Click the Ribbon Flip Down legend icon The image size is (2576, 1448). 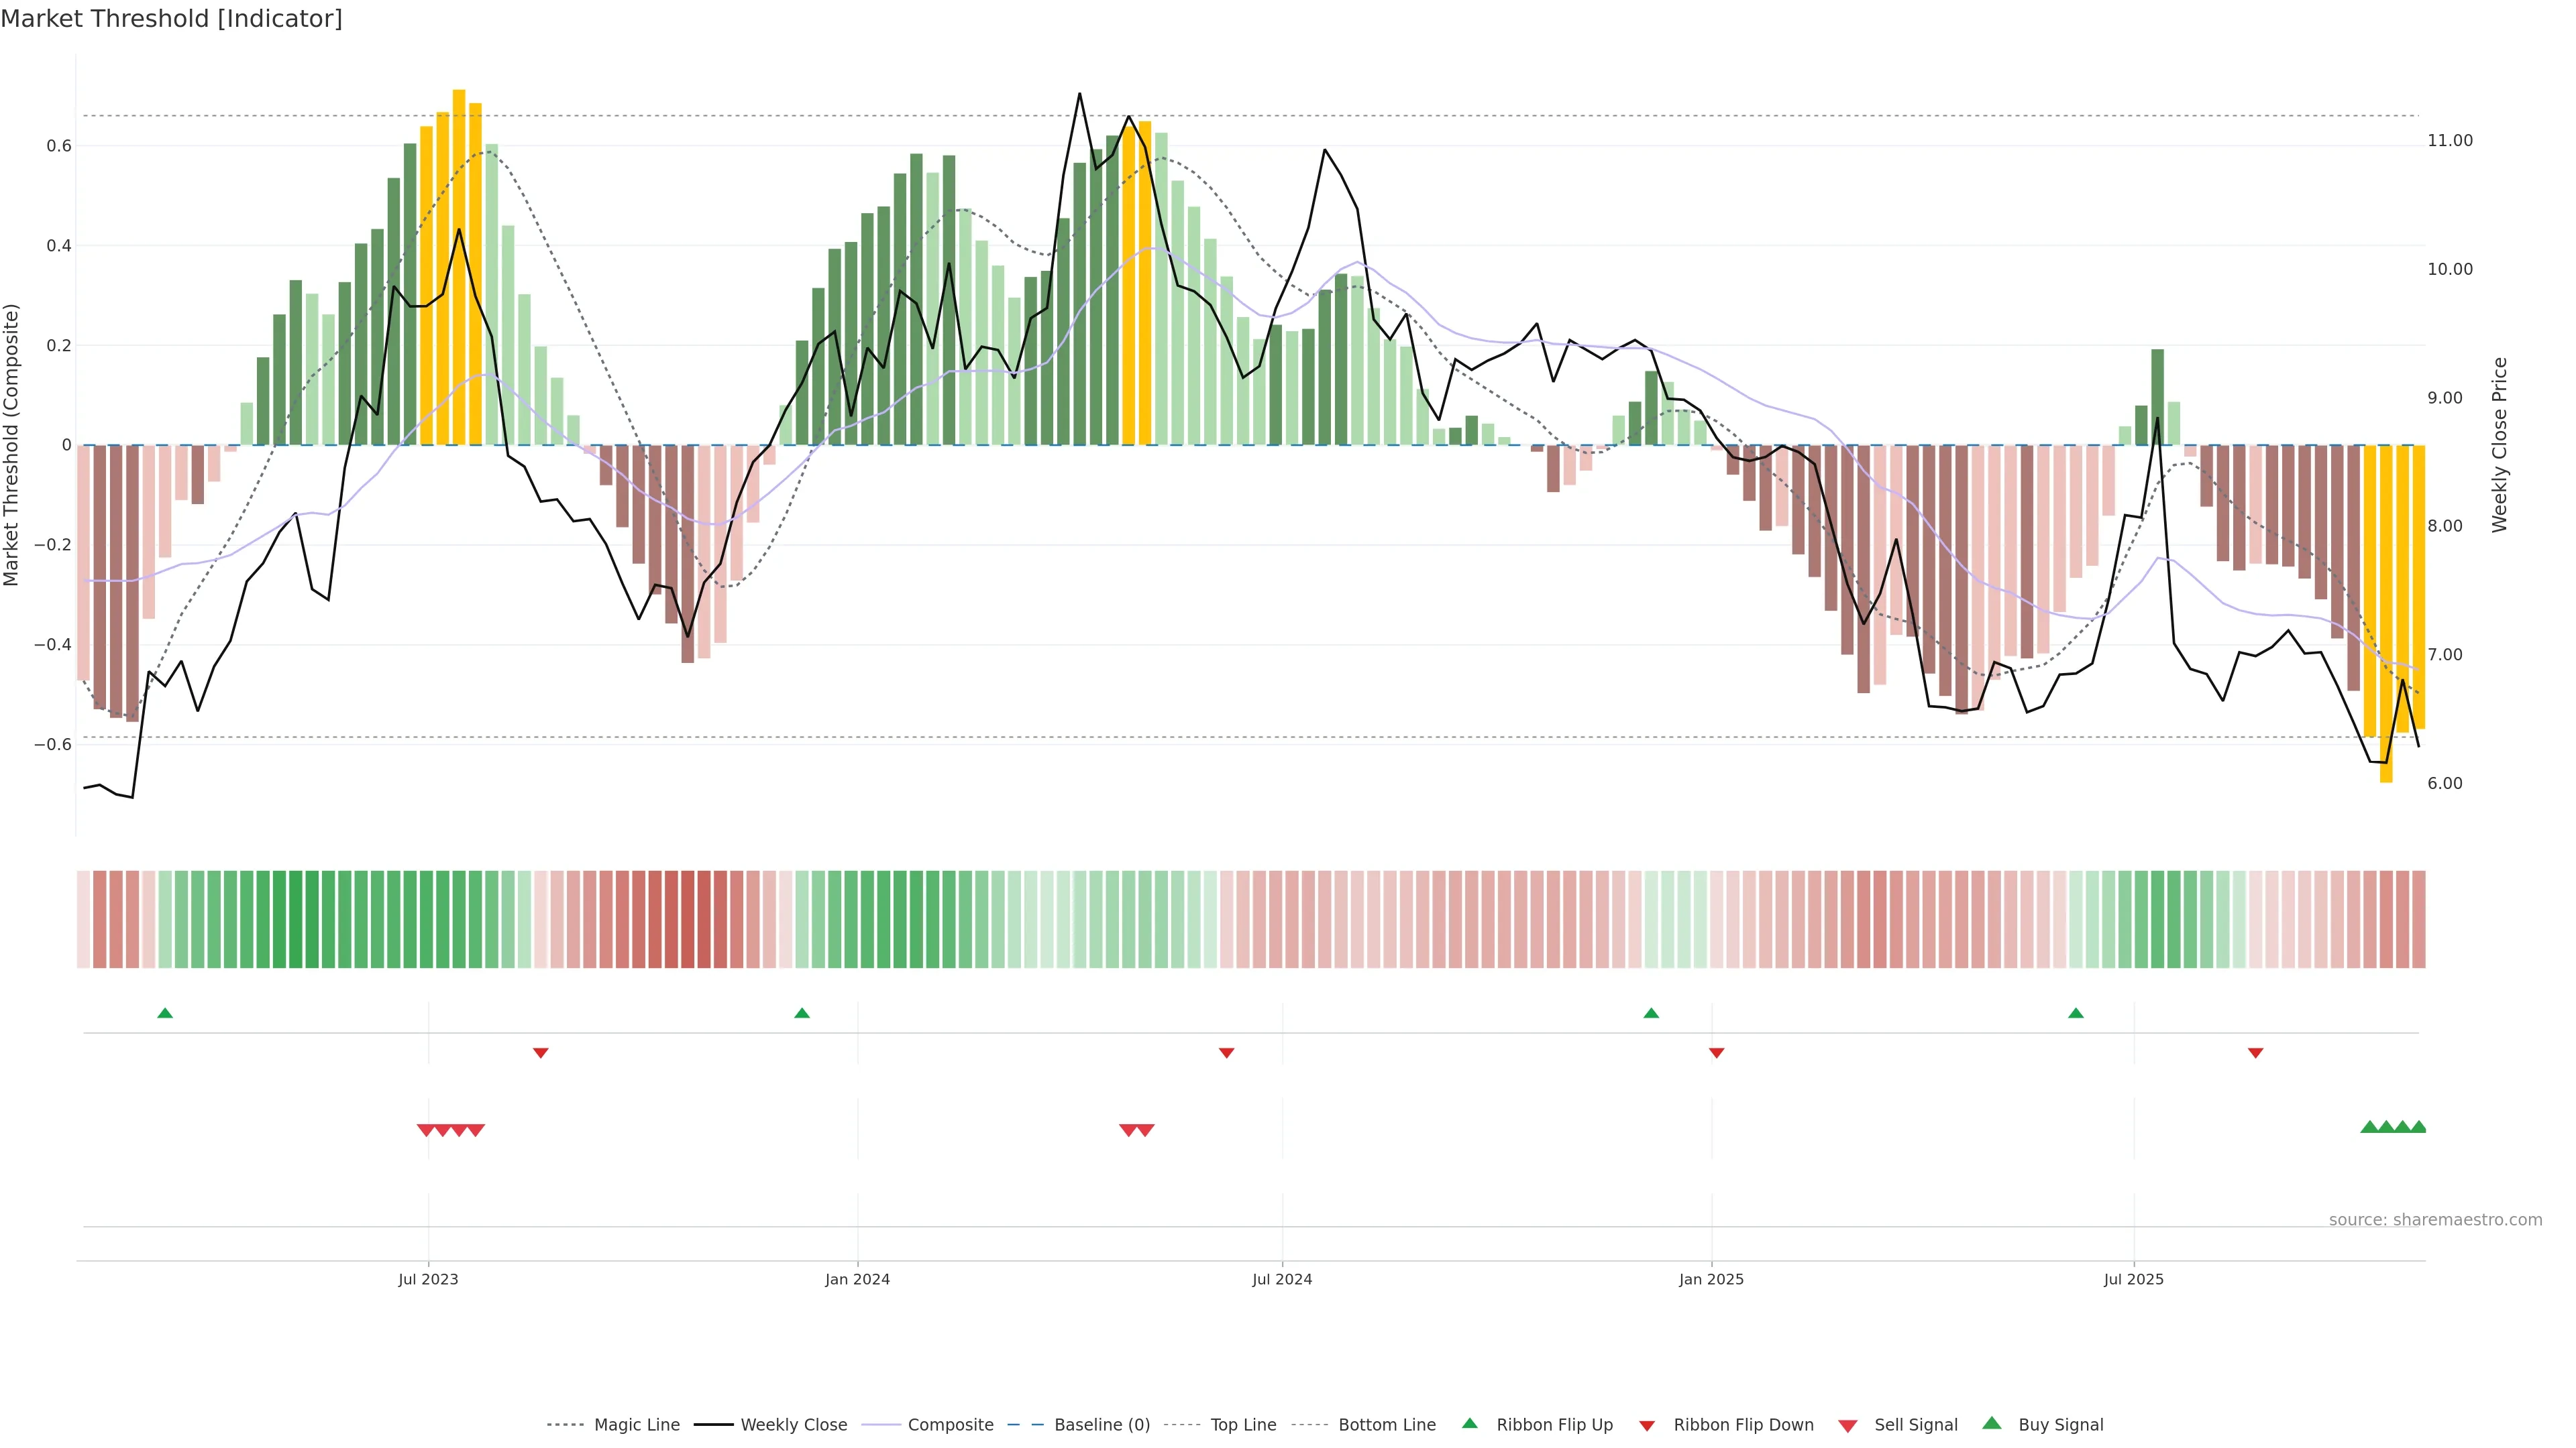(1647, 1426)
